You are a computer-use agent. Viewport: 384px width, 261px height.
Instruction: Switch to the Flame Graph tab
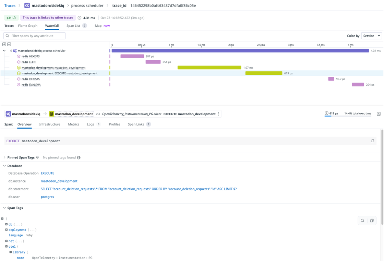(x=27, y=25)
